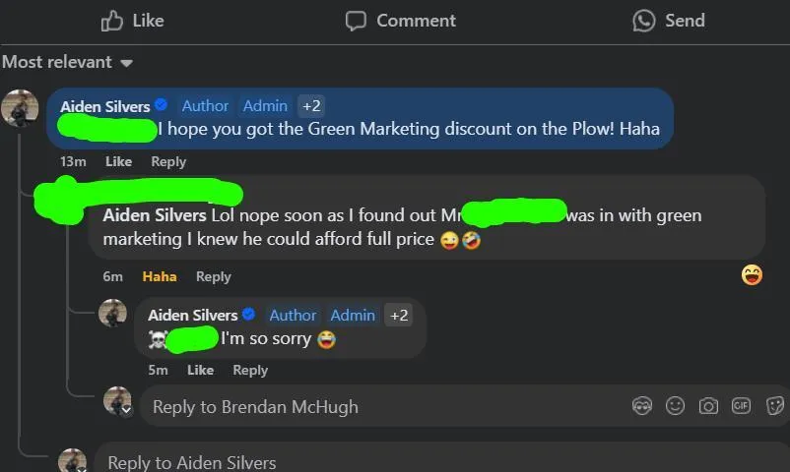Screen dimensions: 790x472
Task: Click the Comment speech bubble icon
Action: [356, 21]
